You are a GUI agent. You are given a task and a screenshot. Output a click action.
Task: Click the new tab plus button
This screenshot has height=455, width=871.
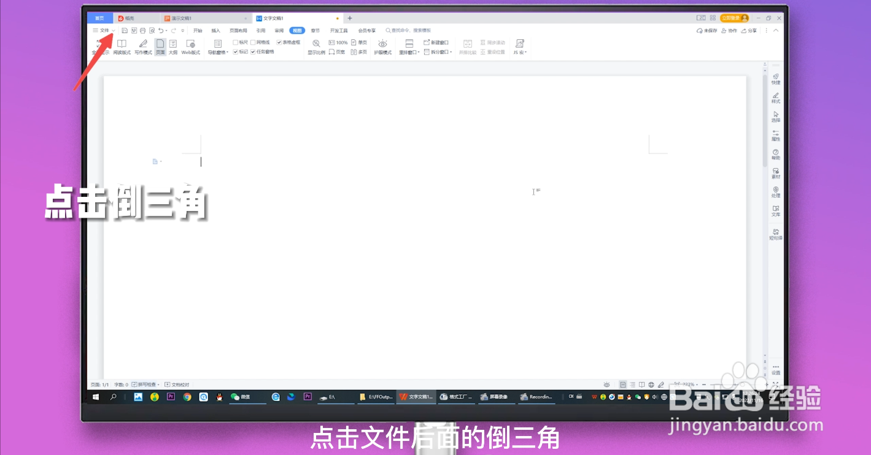(350, 18)
